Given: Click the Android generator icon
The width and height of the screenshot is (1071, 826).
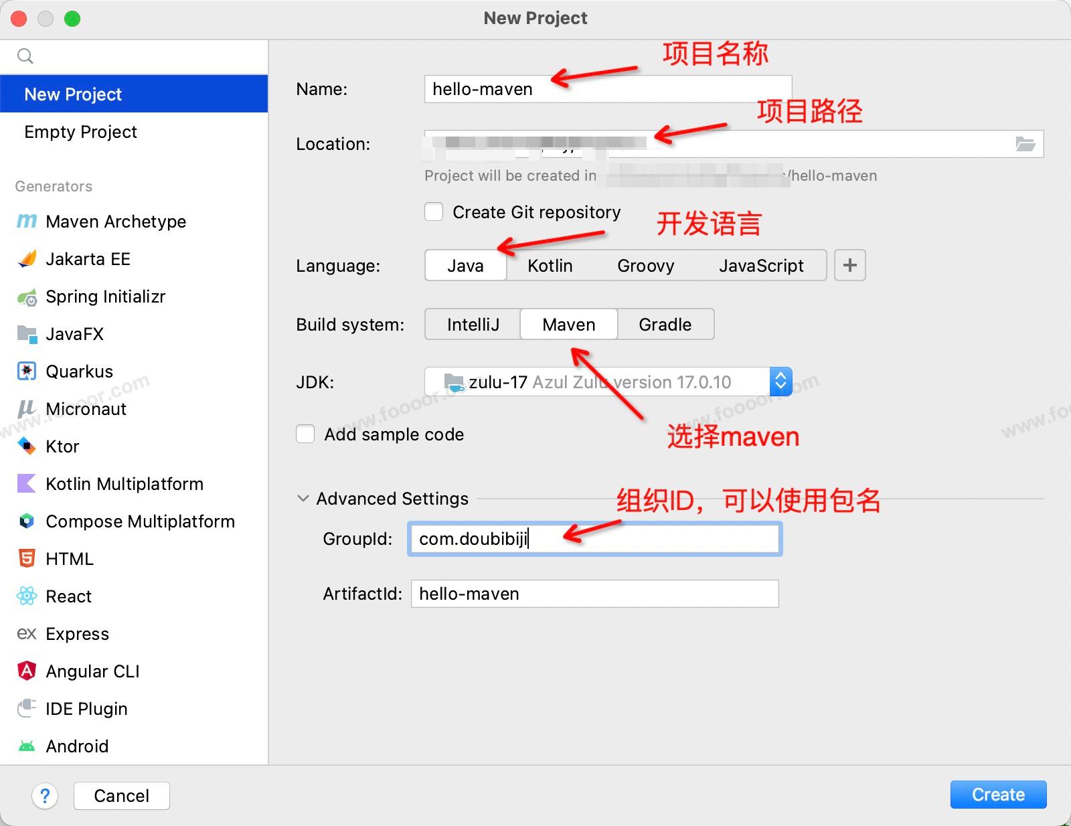Looking at the screenshot, I should point(27,746).
